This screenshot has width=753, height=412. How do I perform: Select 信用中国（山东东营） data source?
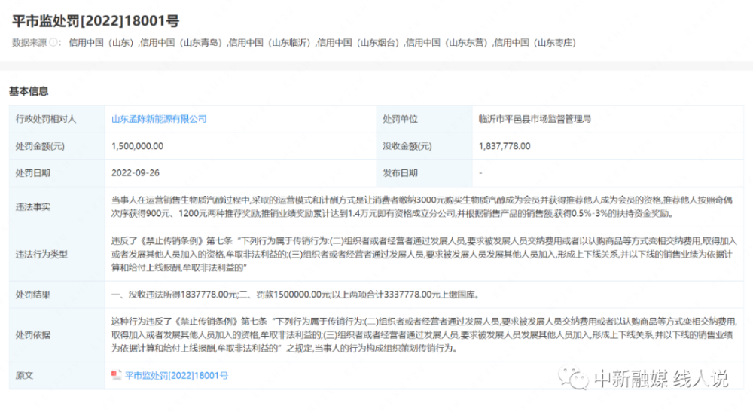click(x=447, y=42)
